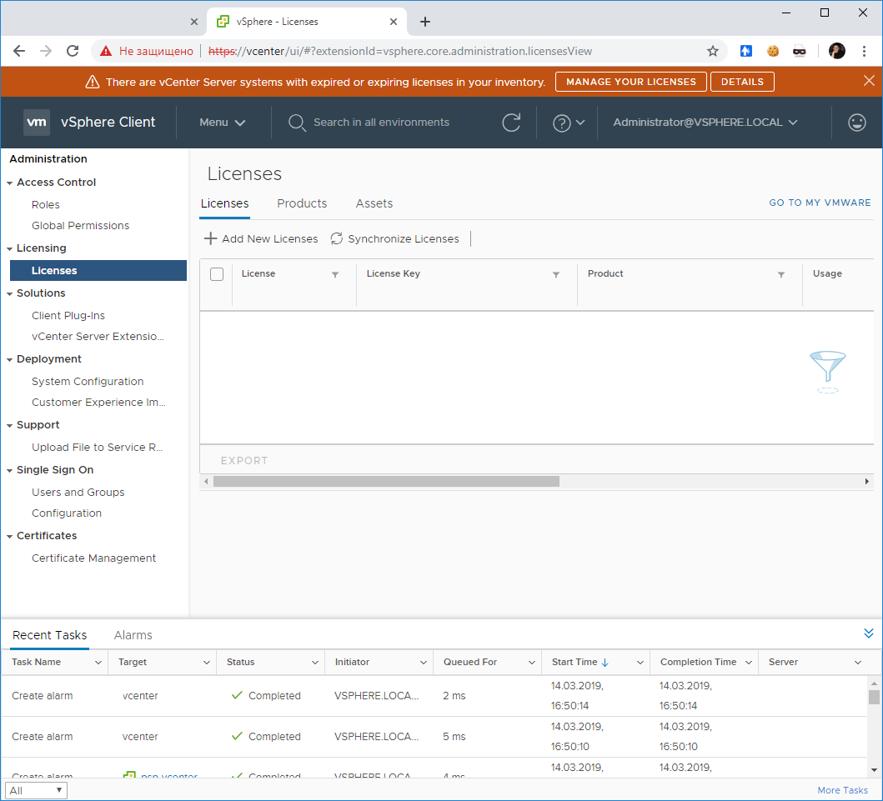Collapse the Solutions tree section
Image resolution: width=883 pixels, height=801 pixels.
pyautogui.click(x=9, y=294)
